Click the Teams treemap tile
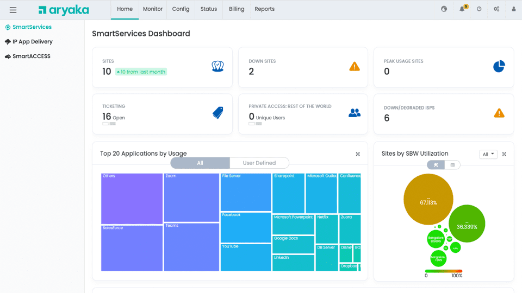522x293 pixels. tap(191, 247)
